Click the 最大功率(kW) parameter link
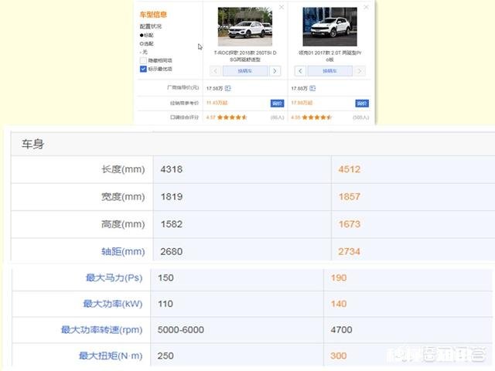Screen dimensions: 495x371 coord(113,304)
